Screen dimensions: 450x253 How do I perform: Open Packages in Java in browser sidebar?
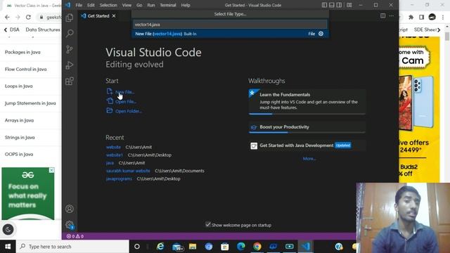[22, 52]
